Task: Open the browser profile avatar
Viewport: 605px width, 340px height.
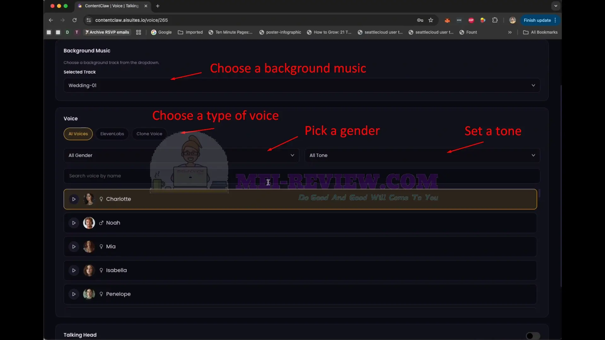Action: [512, 20]
